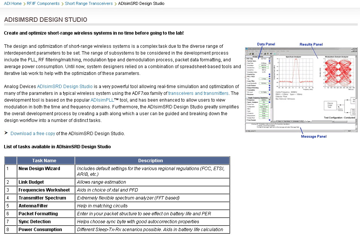Click the 'Different Sleep-Tx-Rx scenarios possible' description

(x=152, y=230)
